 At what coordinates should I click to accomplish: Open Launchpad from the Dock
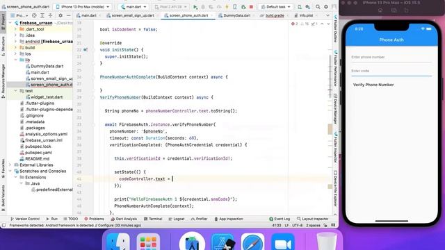(x=148, y=242)
